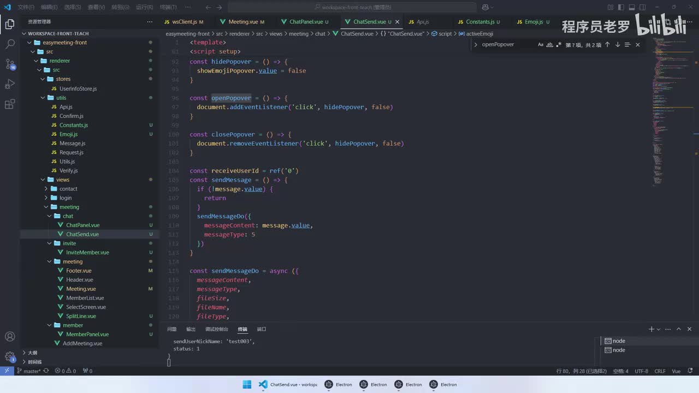
Task: Enable regular expression search in find widget
Action: [559, 45]
